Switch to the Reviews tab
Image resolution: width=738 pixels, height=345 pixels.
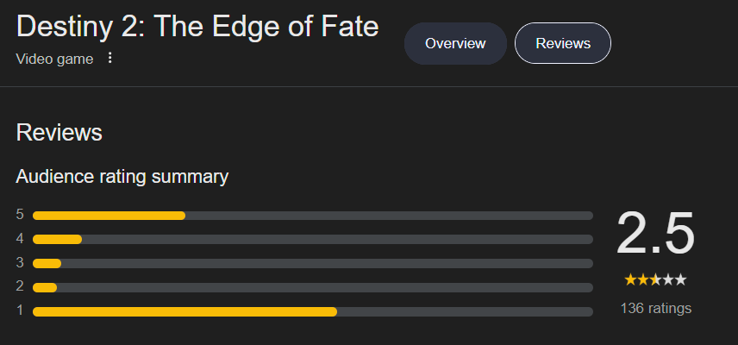[x=563, y=43]
